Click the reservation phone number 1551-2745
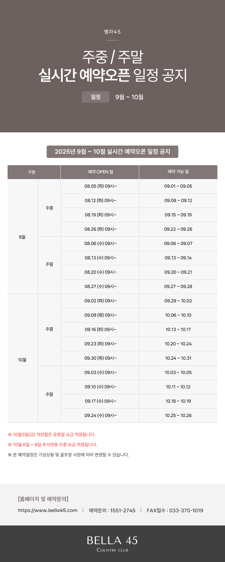Screen dimensions: 225x562 [123, 511]
